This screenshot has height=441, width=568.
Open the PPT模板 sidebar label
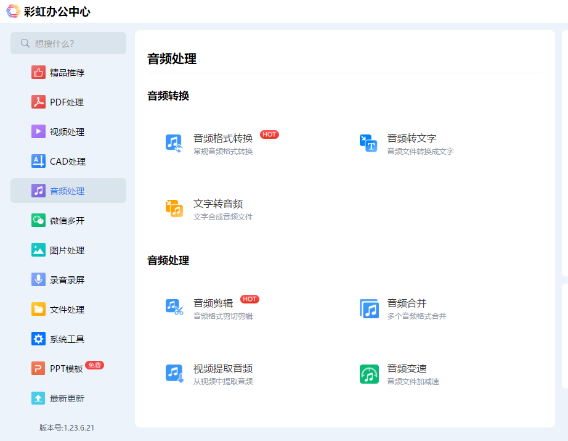coord(67,369)
